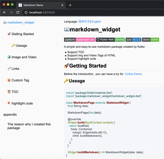Click the main markdown_widget page heading

pyautogui.click(x=92, y=29)
